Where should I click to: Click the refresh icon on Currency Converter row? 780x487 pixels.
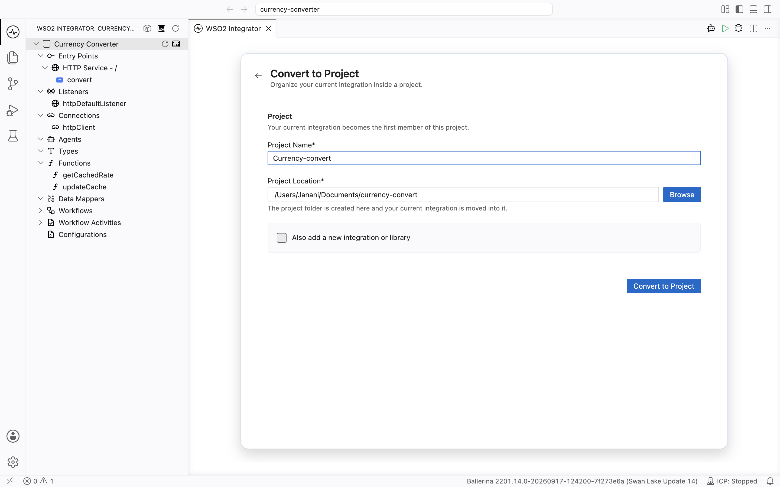(x=165, y=44)
